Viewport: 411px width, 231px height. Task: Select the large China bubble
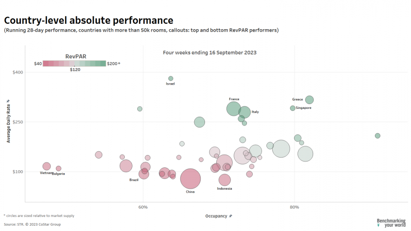(x=190, y=178)
